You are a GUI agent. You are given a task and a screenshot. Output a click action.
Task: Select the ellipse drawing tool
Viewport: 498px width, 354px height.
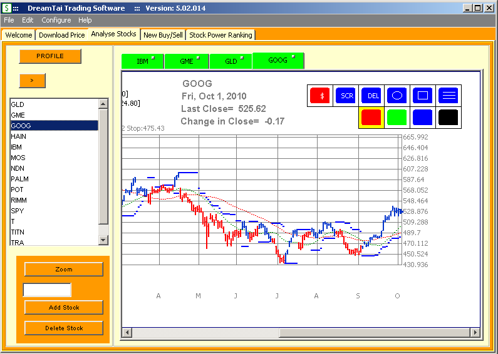pos(397,96)
